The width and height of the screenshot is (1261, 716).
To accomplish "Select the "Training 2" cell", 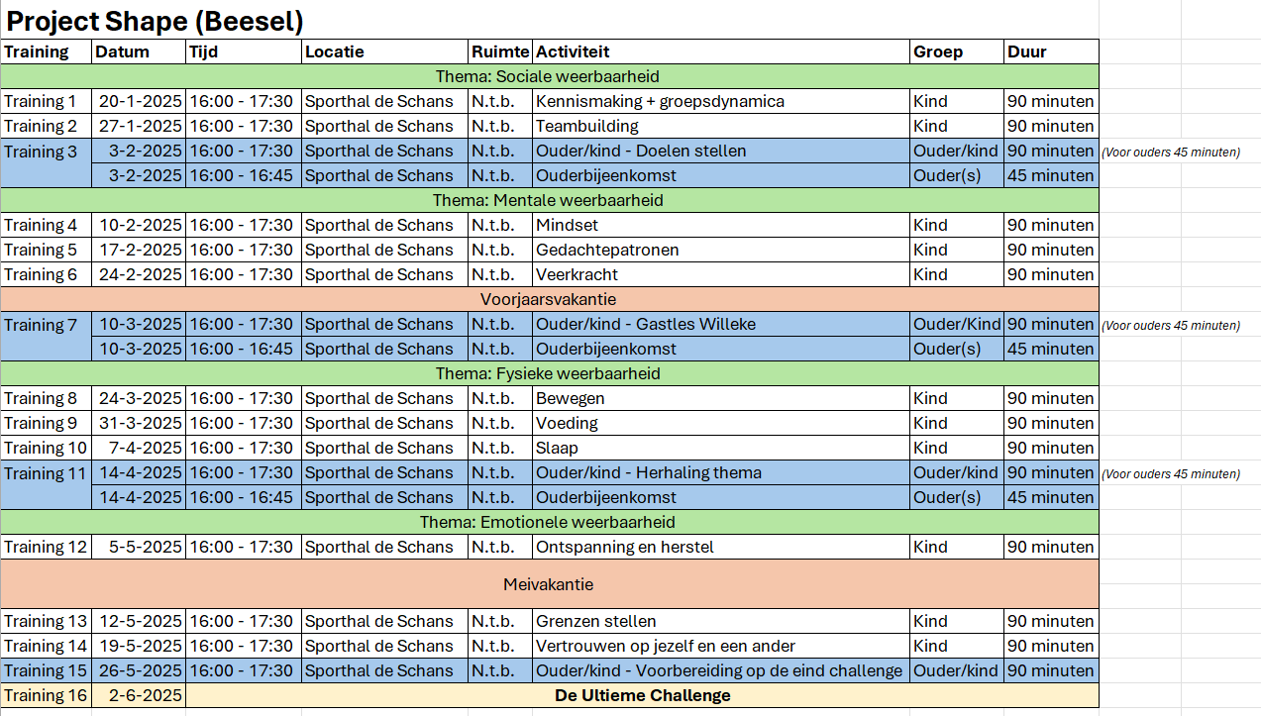I will pyautogui.click(x=47, y=126).
